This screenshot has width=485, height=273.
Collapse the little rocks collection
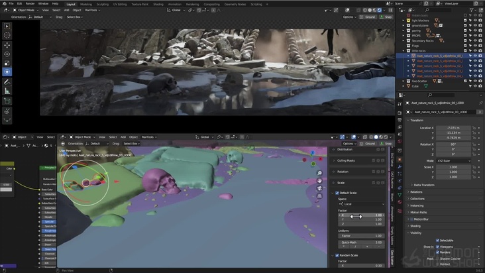click(404, 51)
